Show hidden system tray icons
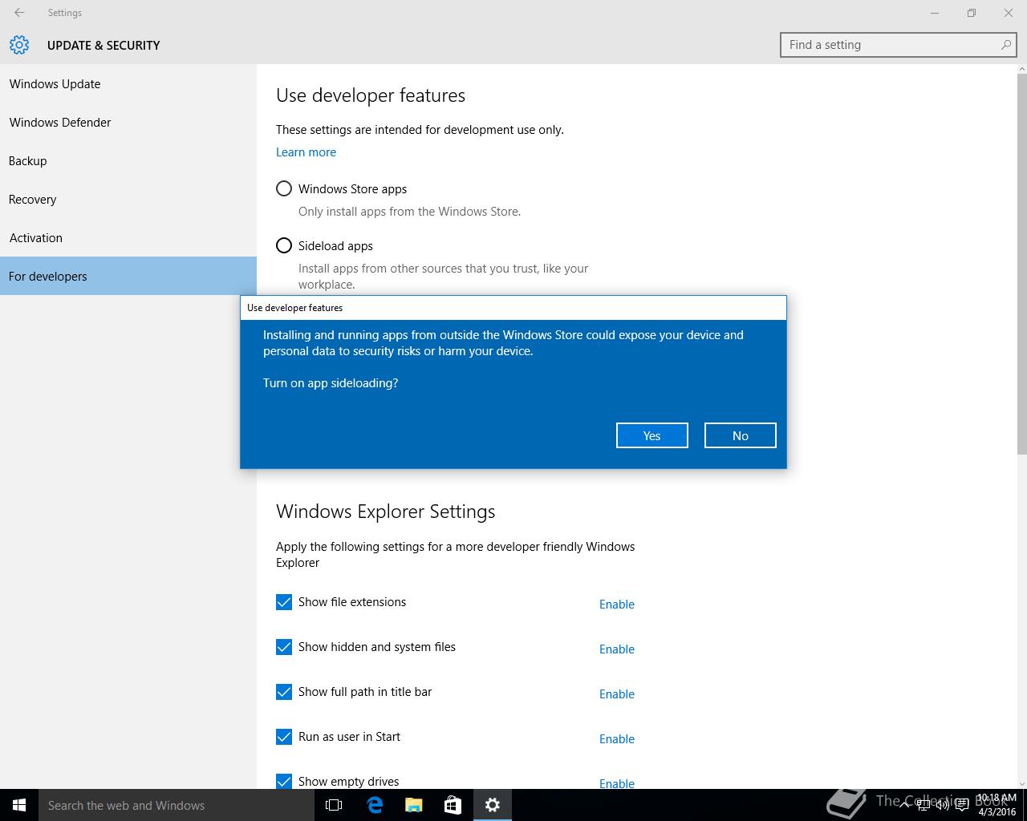This screenshot has height=821, width=1027. 904,805
